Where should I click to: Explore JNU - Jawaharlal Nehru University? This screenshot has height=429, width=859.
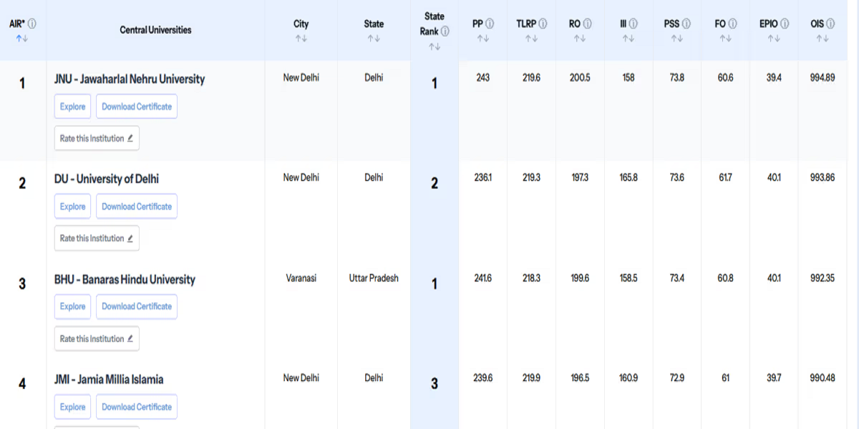[72, 107]
